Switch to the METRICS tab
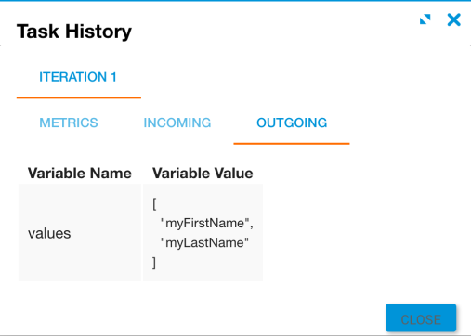The image size is (471, 336). point(69,123)
